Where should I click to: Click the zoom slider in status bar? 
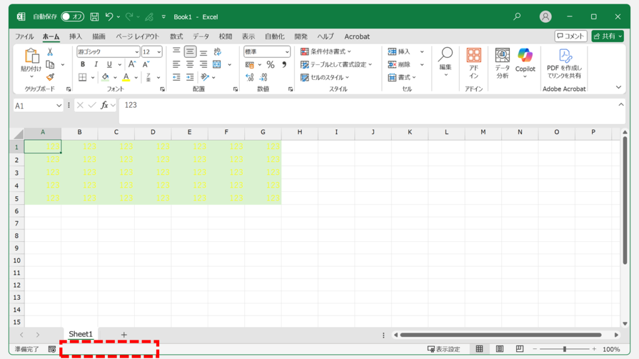(x=565, y=350)
